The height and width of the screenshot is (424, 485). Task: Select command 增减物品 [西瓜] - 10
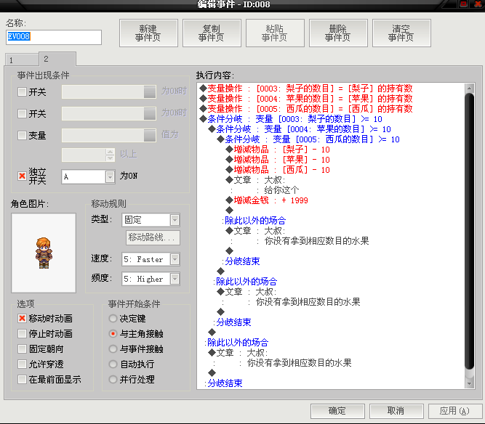pyautogui.click(x=278, y=170)
